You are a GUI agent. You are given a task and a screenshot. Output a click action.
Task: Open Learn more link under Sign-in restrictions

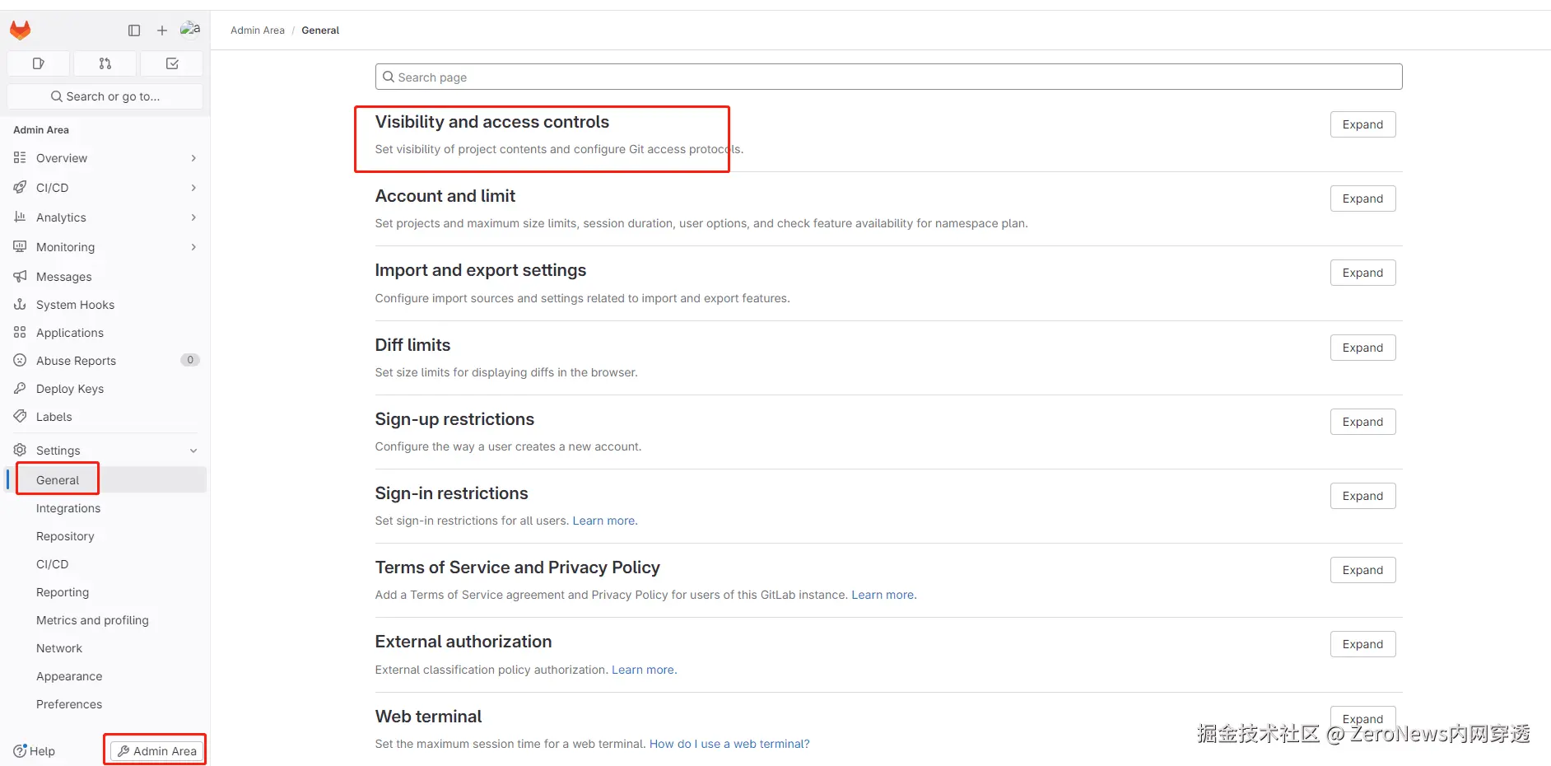(603, 521)
